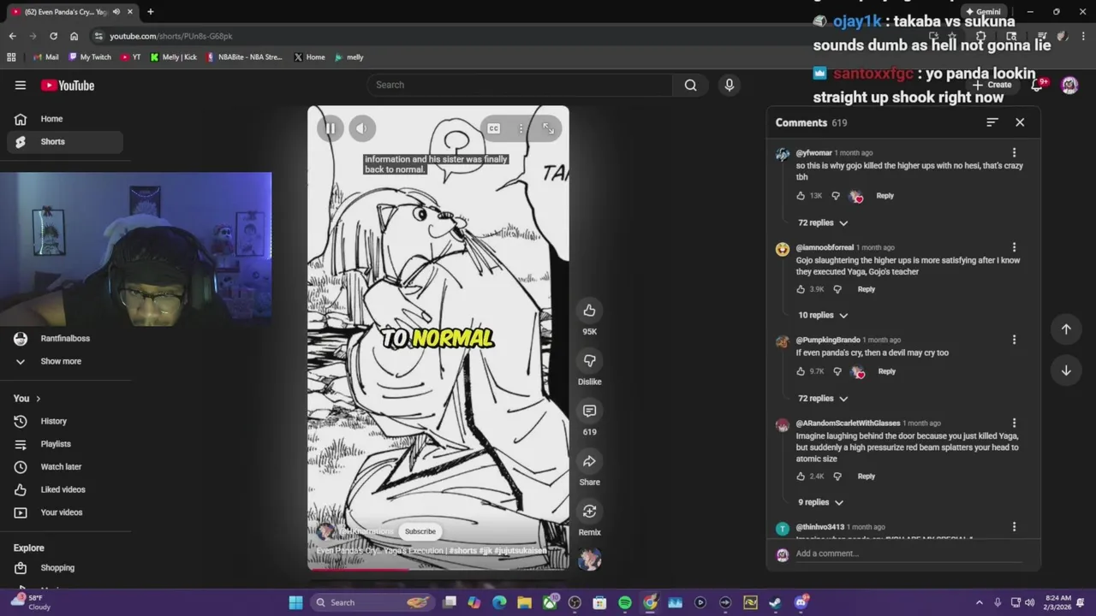Expand Show more subscriptions
Viewport: 1096px width, 616px height.
65,361
